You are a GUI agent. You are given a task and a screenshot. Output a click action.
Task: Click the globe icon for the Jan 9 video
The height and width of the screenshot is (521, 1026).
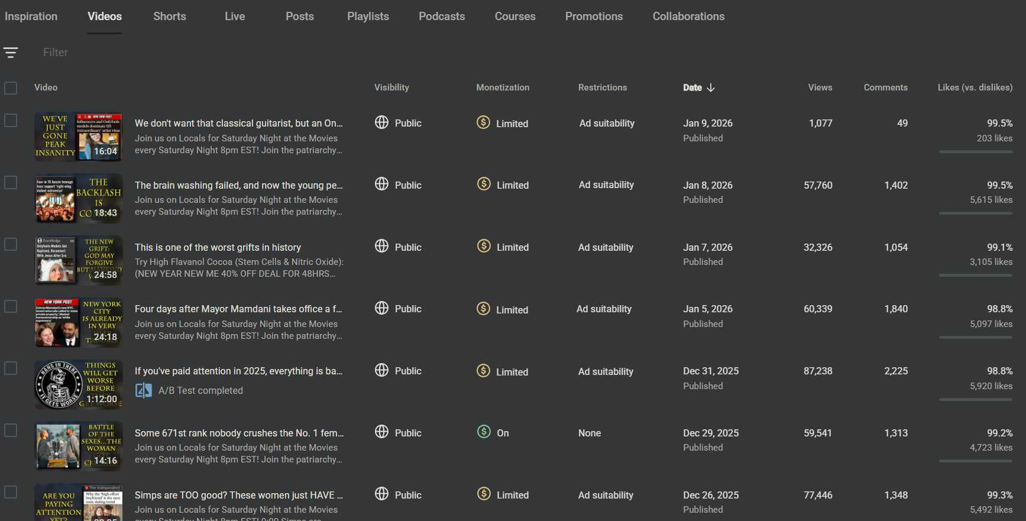[382, 122]
